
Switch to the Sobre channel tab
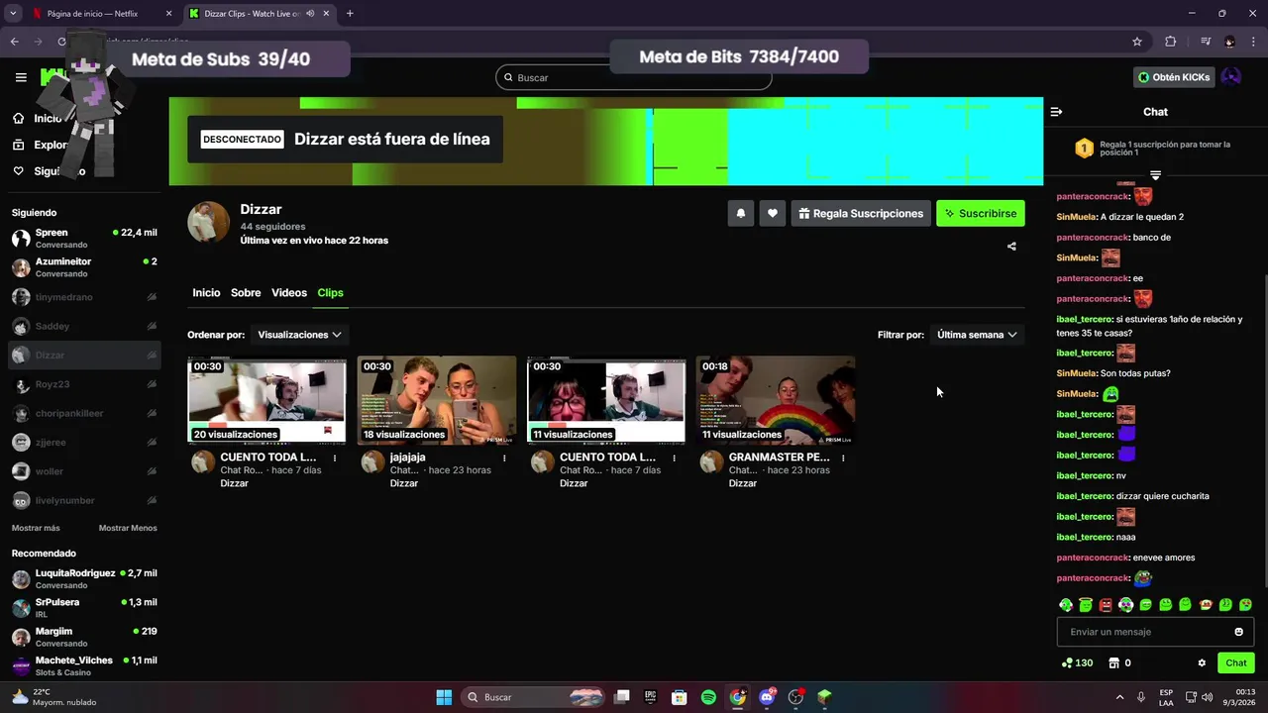click(x=246, y=293)
